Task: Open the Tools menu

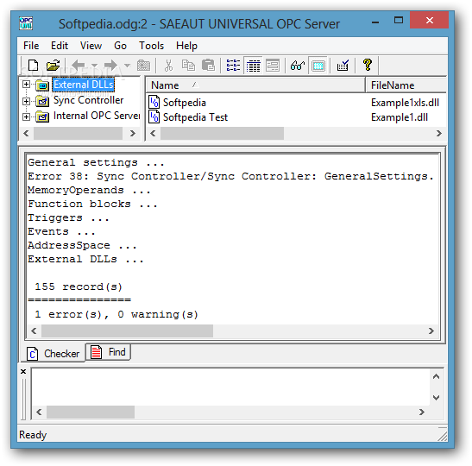Action: click(x=151, y=46)
